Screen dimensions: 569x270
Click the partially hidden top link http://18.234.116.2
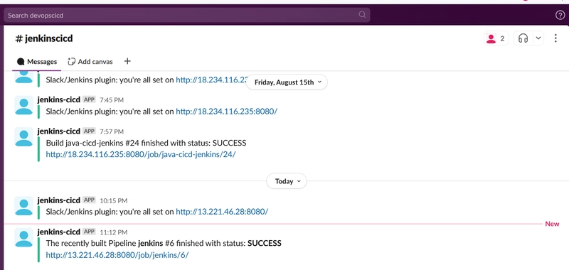(211, 80)
